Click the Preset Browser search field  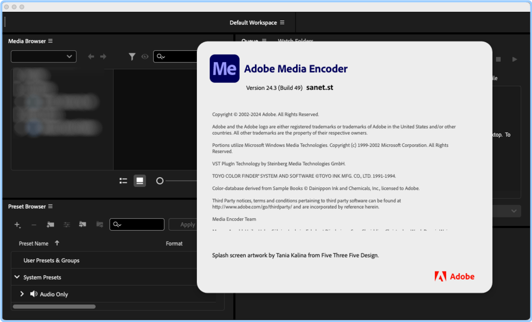(137, 224)
